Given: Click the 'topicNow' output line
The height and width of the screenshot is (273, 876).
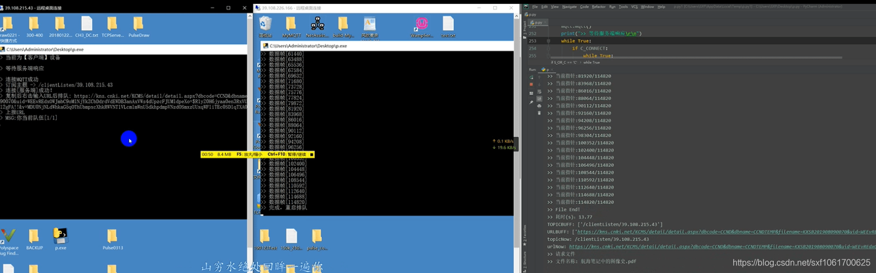Looking at the screenshot, I should (598, 239).
